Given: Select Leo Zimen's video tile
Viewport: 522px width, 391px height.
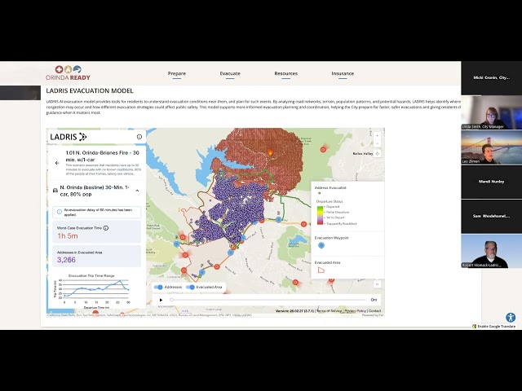Looking at the screenshot, I should point(491,147).
